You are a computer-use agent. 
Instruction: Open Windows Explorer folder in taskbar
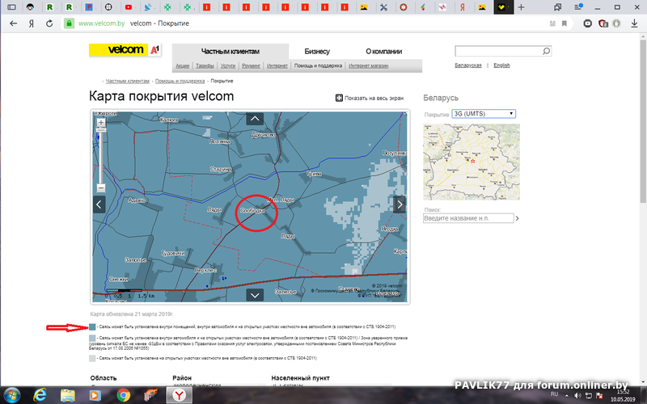(x=68, y=395)
